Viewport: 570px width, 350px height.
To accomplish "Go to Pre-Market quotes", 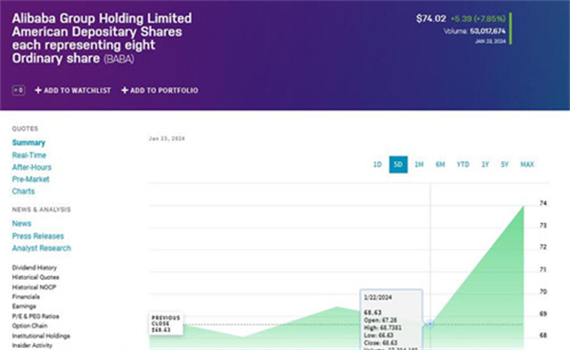I will [x=30, y=179].
